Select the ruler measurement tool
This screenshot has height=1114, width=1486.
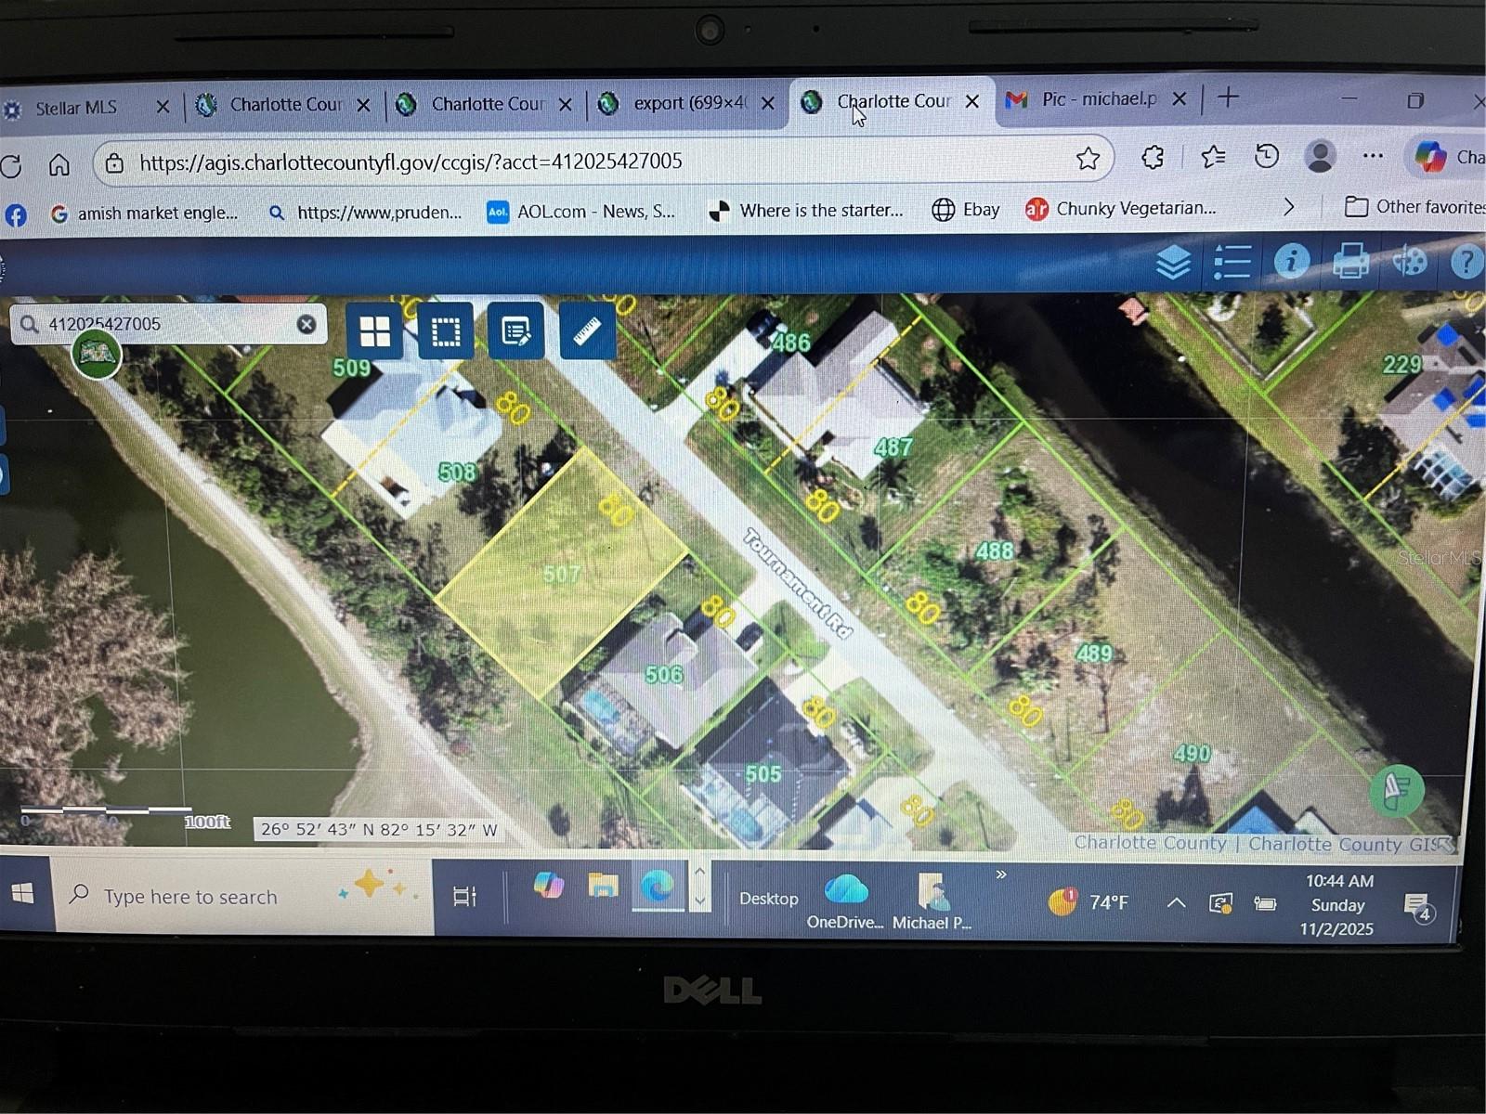point(587,330)
